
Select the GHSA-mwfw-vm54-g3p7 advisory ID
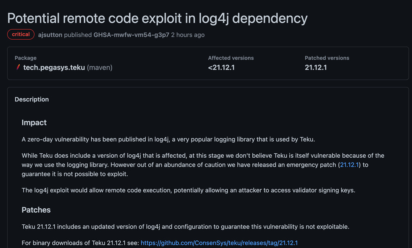click(132, 35)
